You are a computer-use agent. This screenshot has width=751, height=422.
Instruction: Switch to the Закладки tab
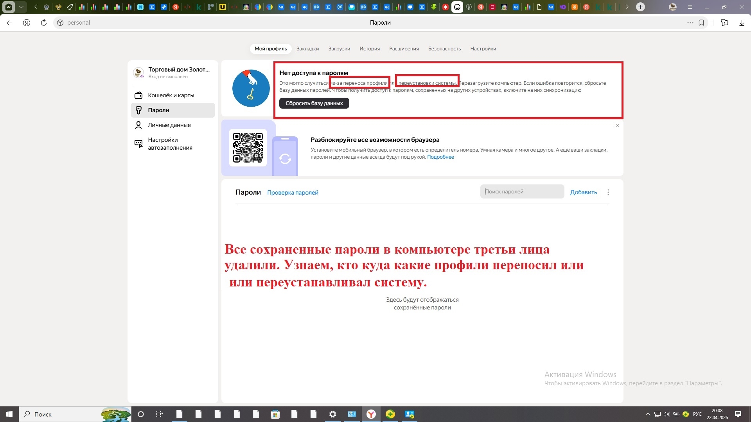tap(307, 49)
